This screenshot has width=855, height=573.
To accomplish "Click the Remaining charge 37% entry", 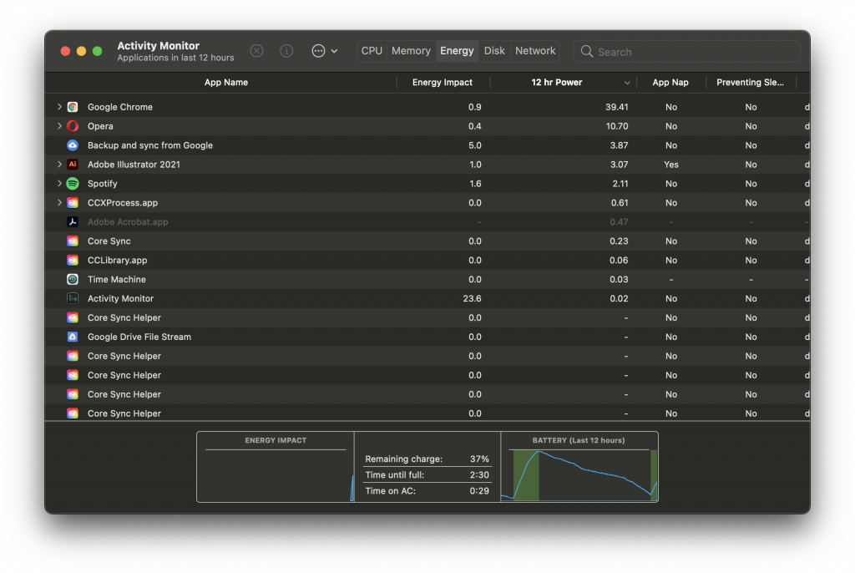I will [427, 459].
